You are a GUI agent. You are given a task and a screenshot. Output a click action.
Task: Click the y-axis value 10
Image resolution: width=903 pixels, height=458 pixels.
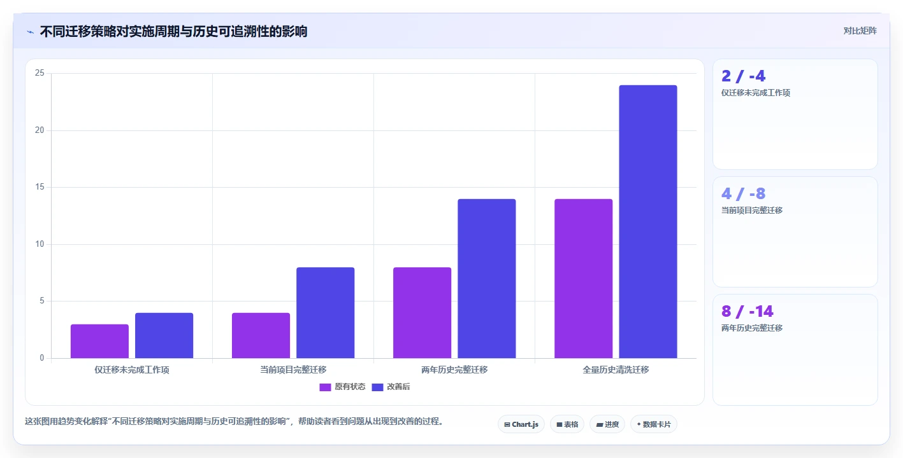pyautogui.click(x=40, y=244)
